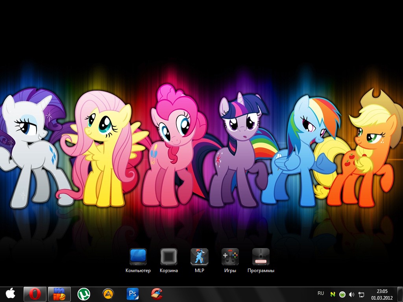The height and width of the screenshot is (302, 403).
Task: Launch Photoshop from the taskbar
Action: [133, 294]
